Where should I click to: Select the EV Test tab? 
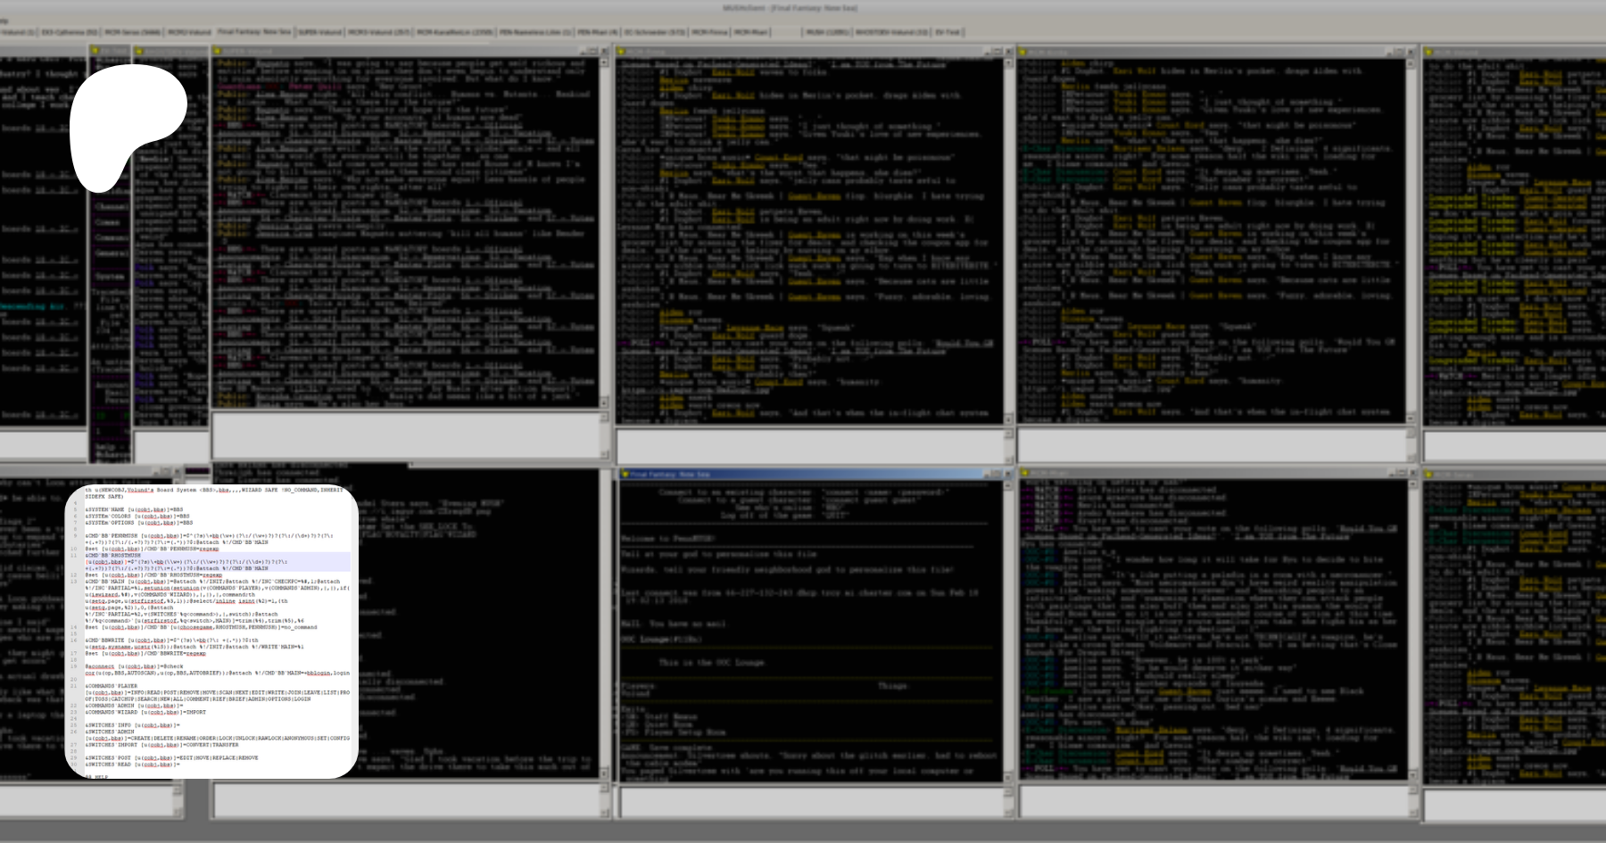[948, 32]
